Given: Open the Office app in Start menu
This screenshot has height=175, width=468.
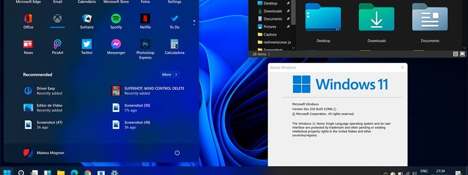Looking at the screenshot, I should 28,22.
